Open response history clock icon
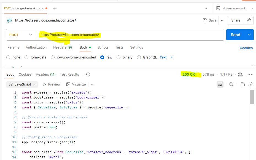 tap(88, 74)
